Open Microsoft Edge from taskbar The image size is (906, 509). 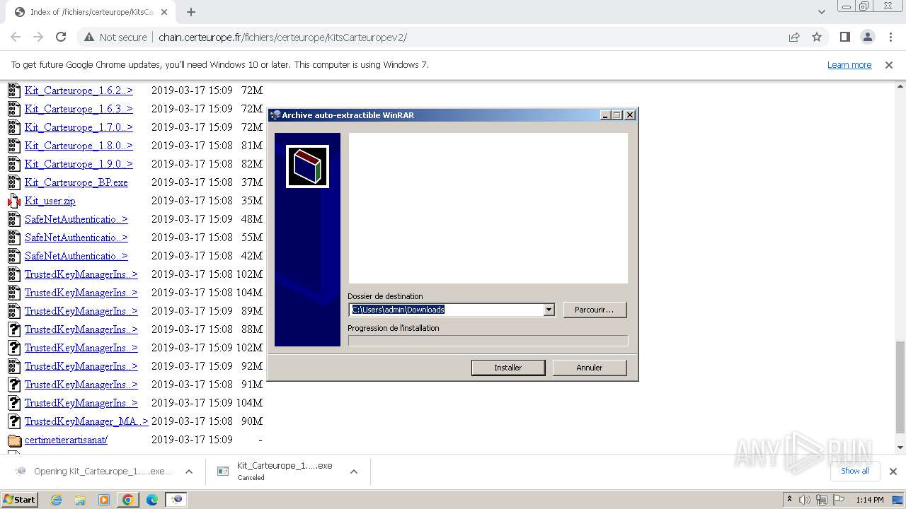(x=152, y=500)
